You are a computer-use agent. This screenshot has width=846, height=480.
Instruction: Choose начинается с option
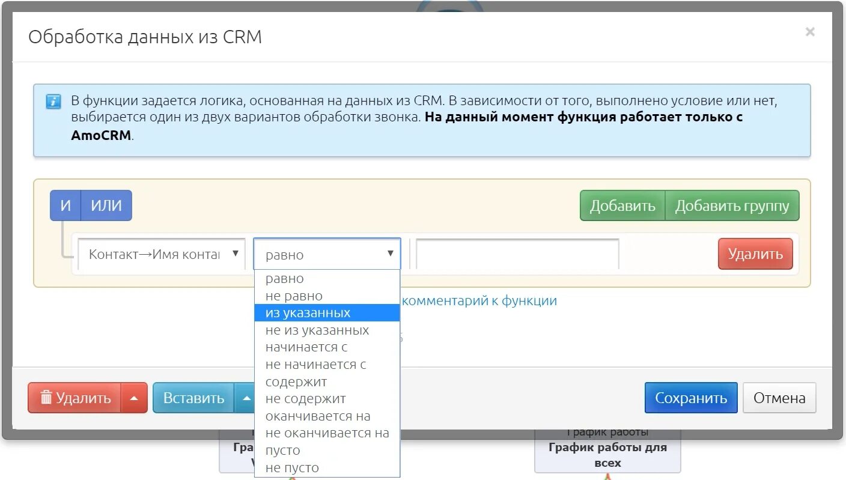coord(327,347)
